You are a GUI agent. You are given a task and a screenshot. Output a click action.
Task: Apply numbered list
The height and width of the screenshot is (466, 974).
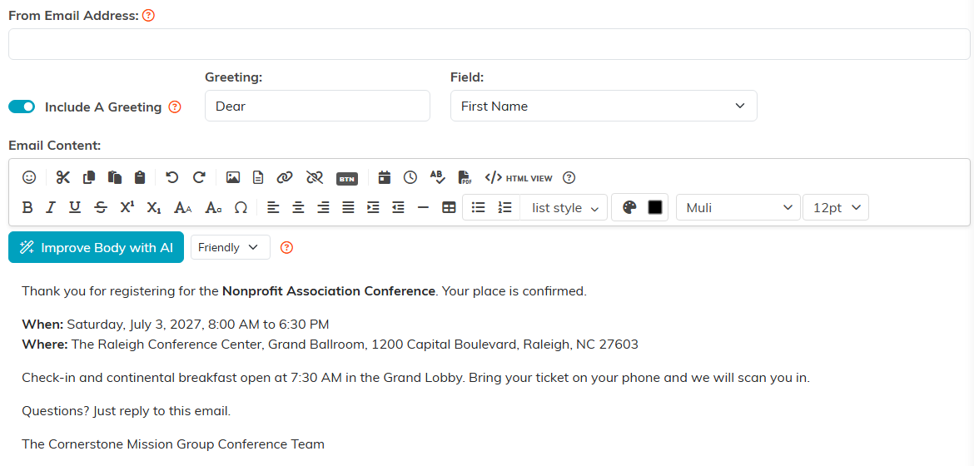504,207
